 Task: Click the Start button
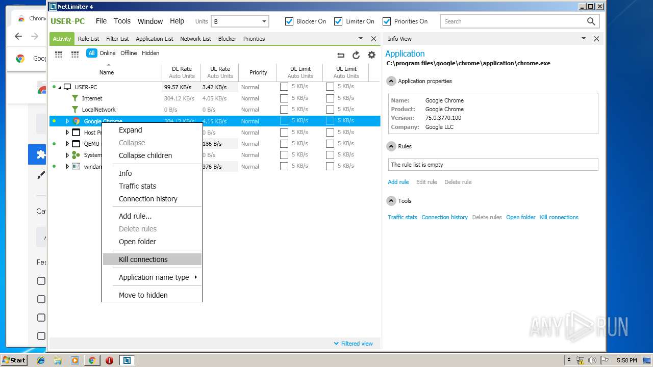14,360
